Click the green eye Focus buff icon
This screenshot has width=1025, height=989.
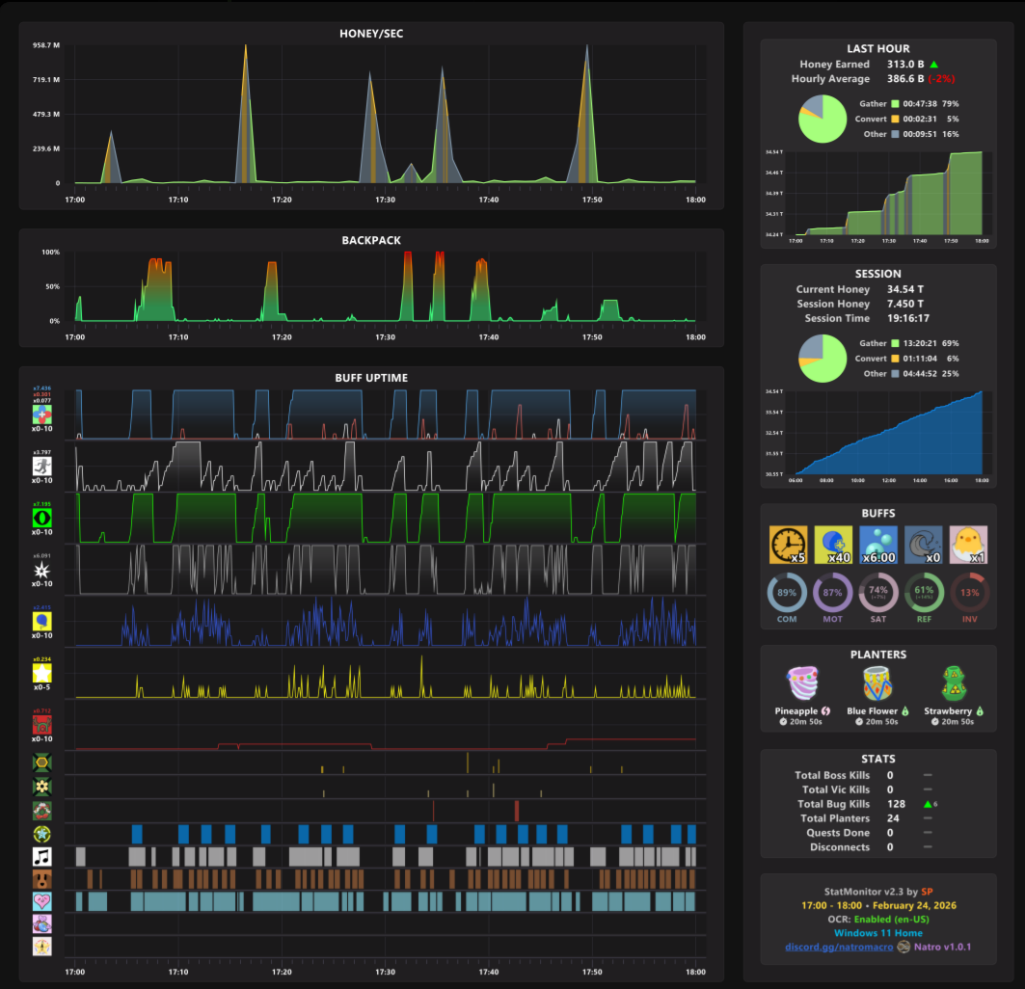point(41,519)
